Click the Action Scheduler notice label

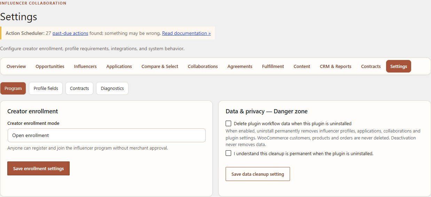click(25, 33)
